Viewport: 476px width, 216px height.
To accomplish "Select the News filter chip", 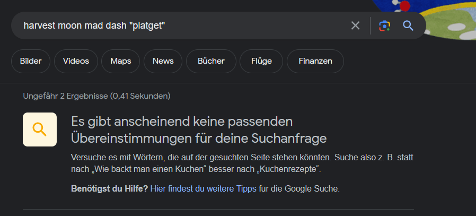I will click(x=163, y=62).
